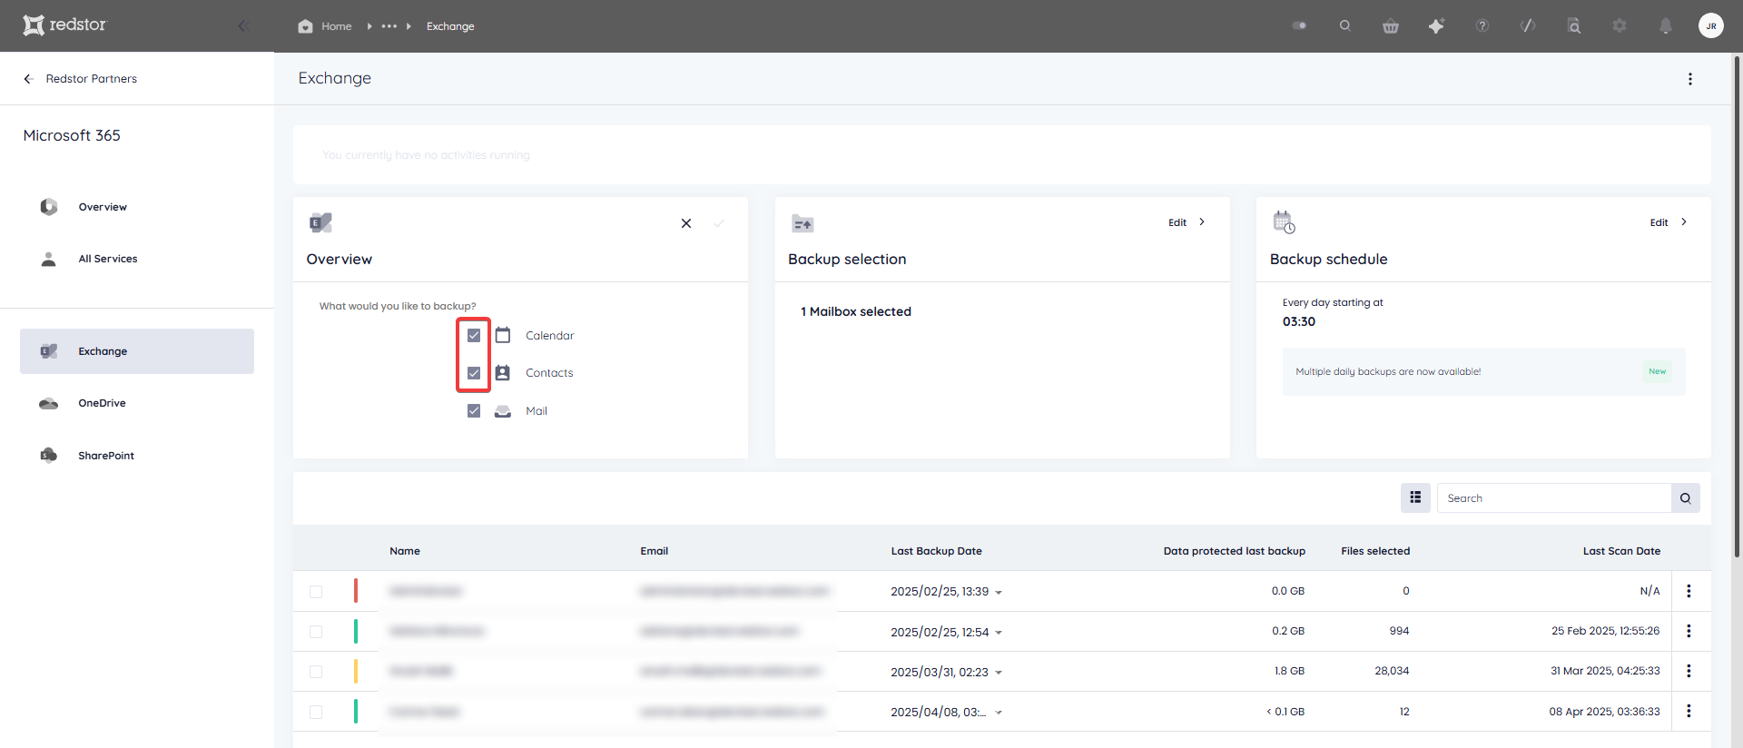
Task: Tick the checkbox for the 2025/04/08 row
Action: 316,713
